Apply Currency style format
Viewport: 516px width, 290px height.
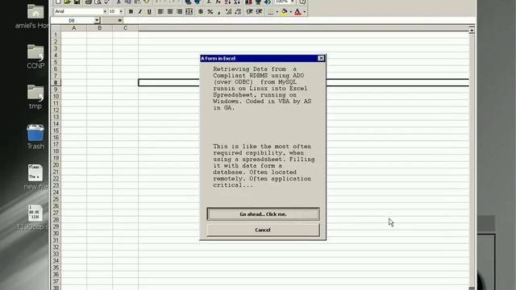201,12
